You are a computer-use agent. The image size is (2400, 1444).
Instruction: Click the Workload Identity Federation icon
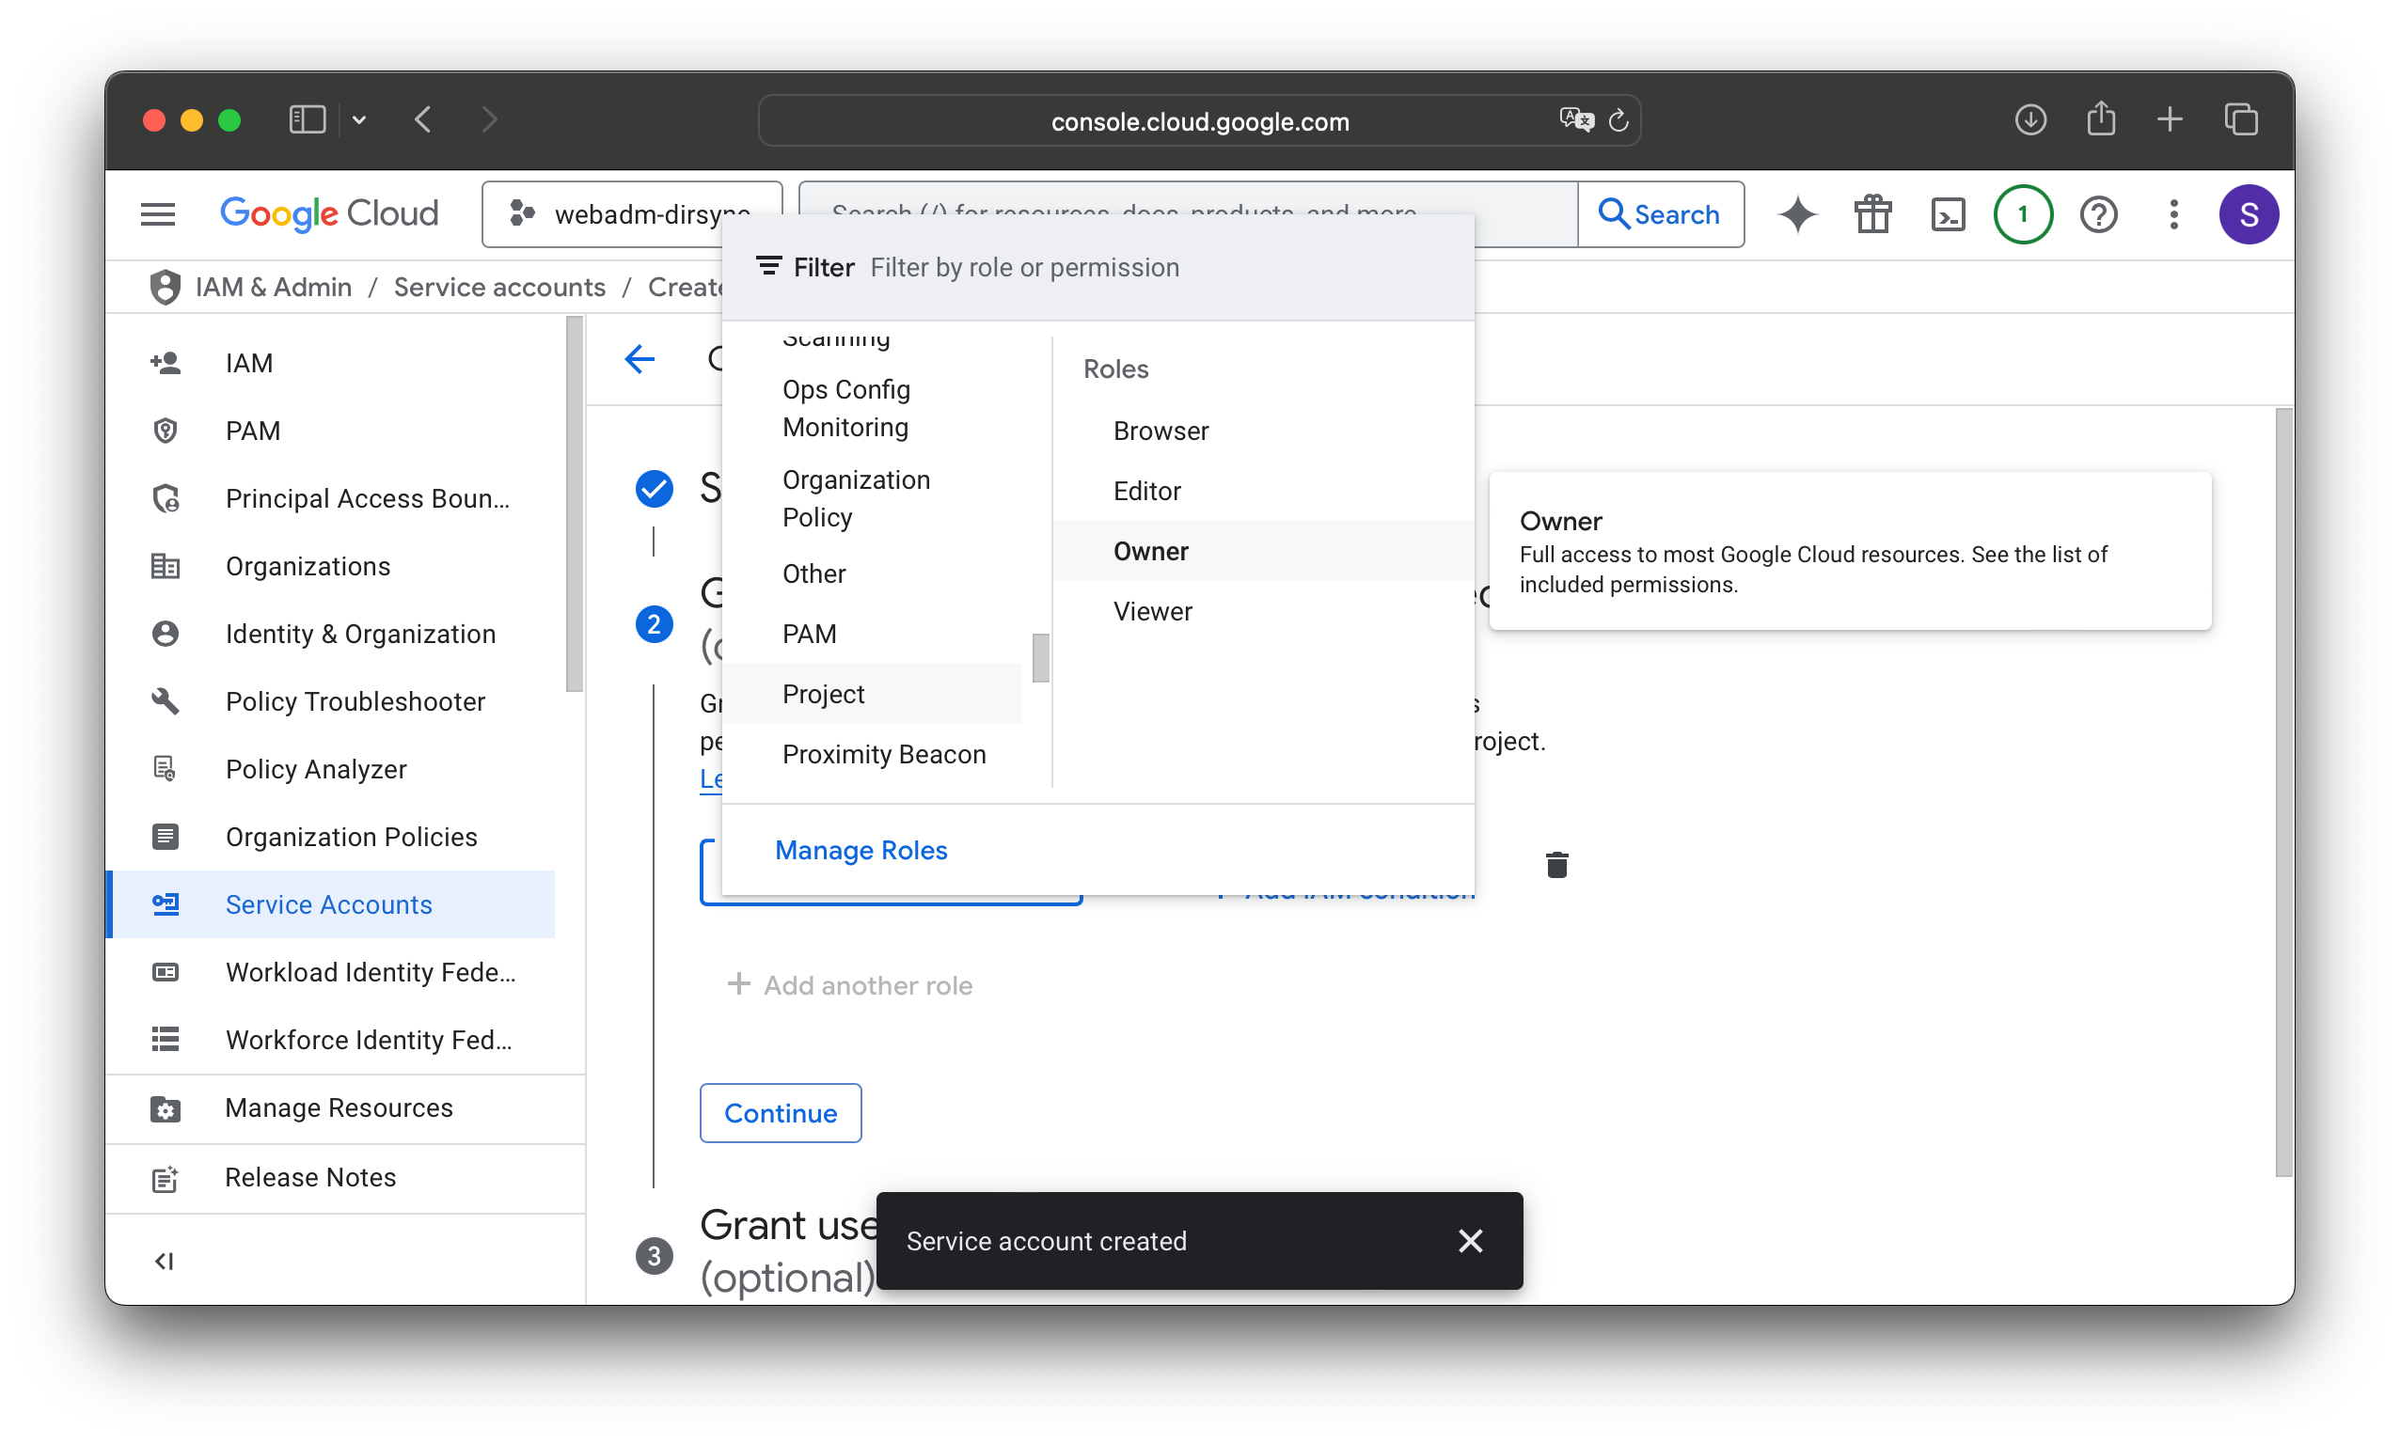[165, 971]
